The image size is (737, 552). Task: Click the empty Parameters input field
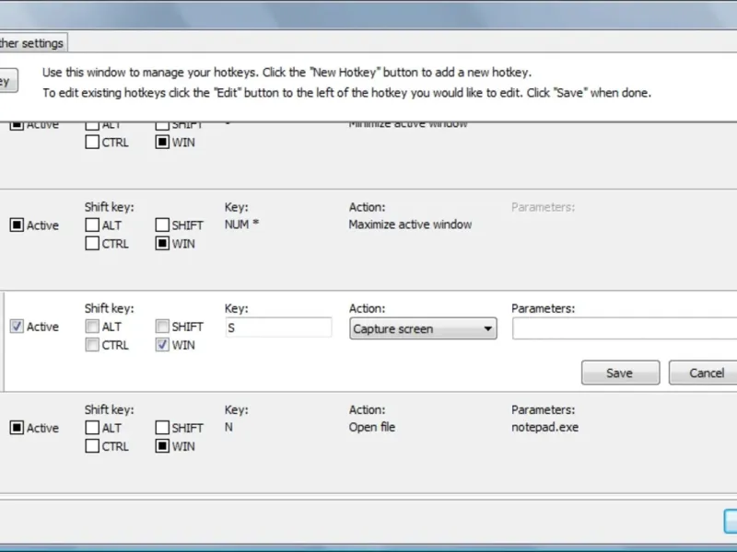coord(625,328)
